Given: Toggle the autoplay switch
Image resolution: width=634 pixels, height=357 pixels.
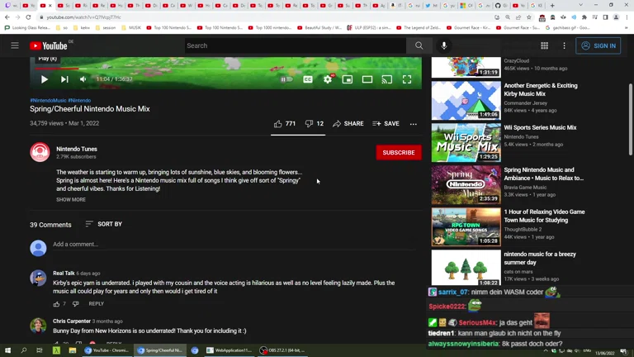Looking at the screenshot, I should [286, 79].
